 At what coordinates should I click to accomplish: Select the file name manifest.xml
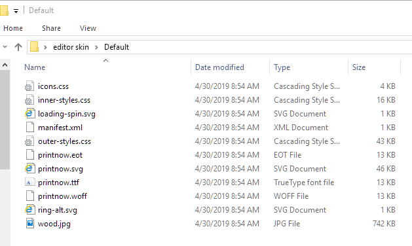pyautogui.click(x=60, y=128)
